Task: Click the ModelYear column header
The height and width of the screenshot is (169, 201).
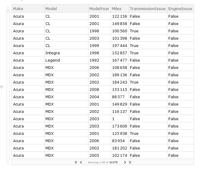Action: tap(99, 9)
